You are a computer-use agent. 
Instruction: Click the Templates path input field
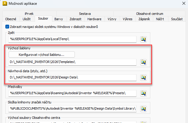click(73, 62)
